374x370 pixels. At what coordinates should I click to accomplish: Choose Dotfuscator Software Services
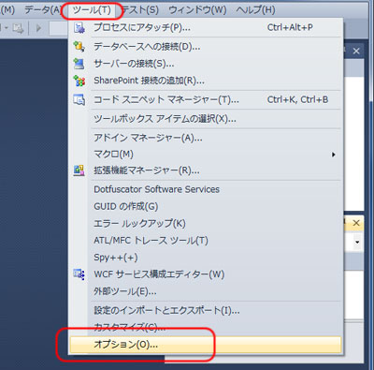point(156,189)
